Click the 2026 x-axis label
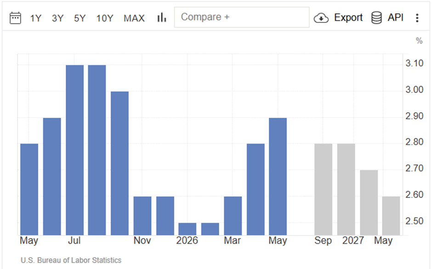 coord(187,241)
